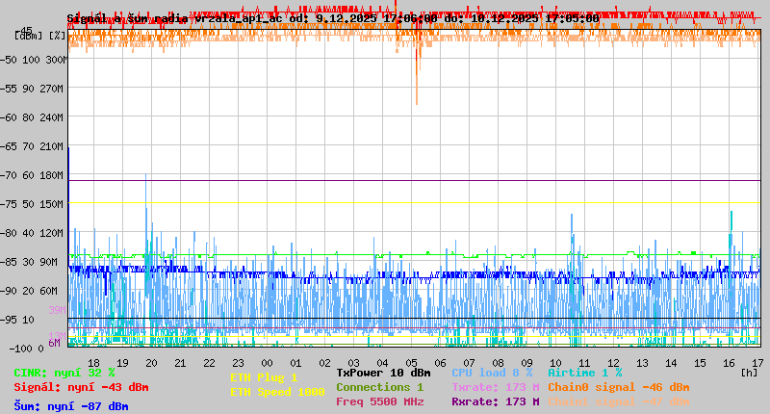The width and height of the screenshot is (770, 414).
Task: Click hour label '12' on time axis
Action: (x=613, y=363)
